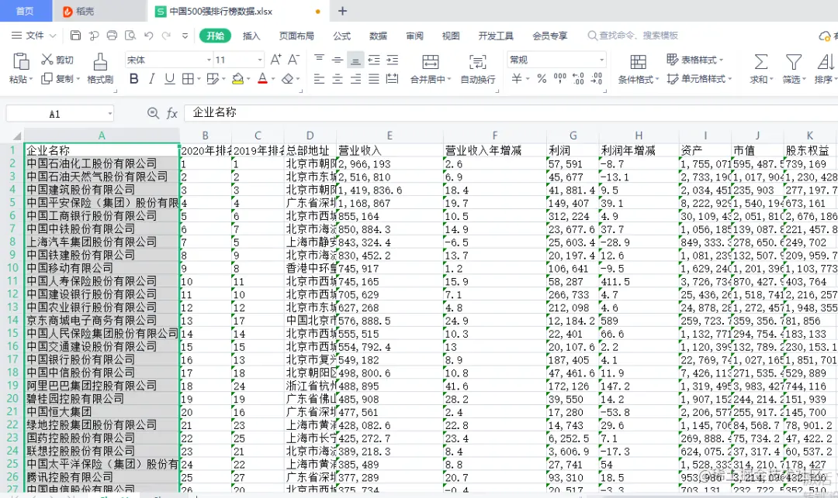The width and height of the screenshot is (838, 498).
Task: Switch to 公式 Formulas tab
Action: (x=341, y=36)
